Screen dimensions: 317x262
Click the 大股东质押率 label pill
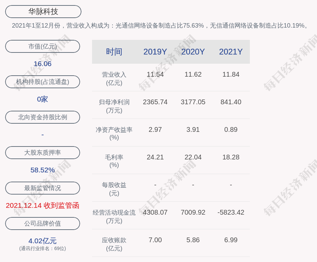[x=43, y=153]
